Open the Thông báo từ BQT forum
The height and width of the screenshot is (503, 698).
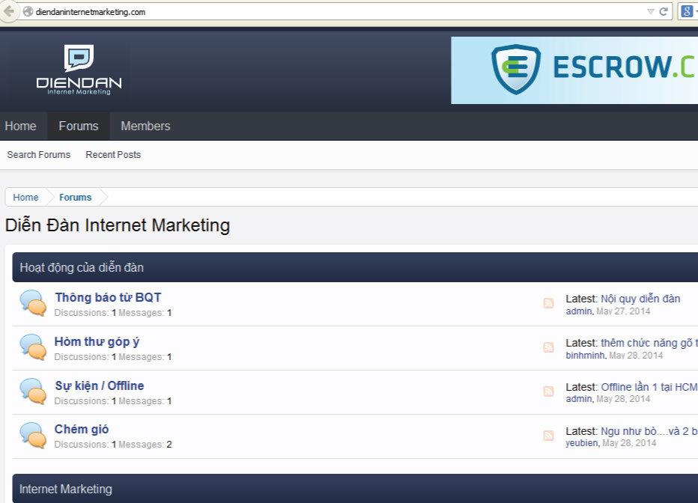108,297
